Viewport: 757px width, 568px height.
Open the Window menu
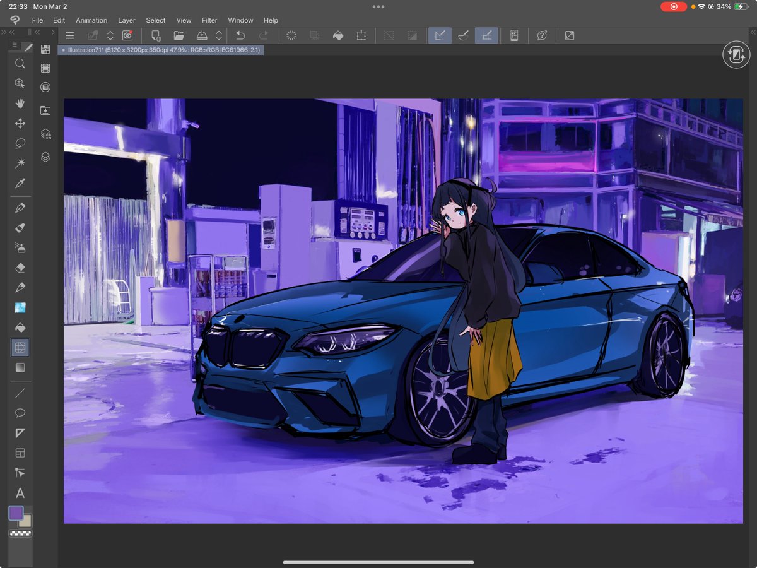pos(240,20)
